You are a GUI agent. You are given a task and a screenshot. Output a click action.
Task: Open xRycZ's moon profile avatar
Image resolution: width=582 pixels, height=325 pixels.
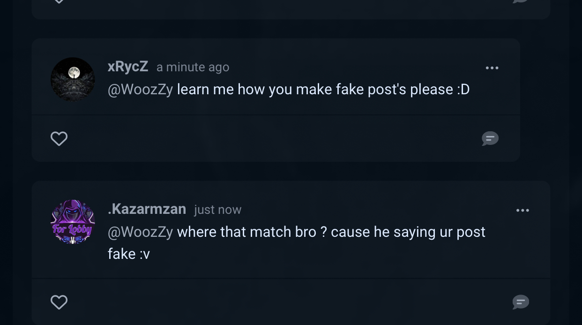(x=73, y=79)
